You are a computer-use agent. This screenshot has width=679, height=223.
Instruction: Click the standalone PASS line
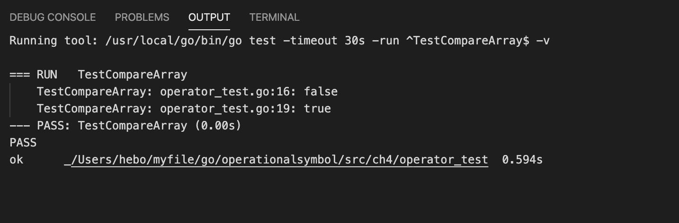23,143
